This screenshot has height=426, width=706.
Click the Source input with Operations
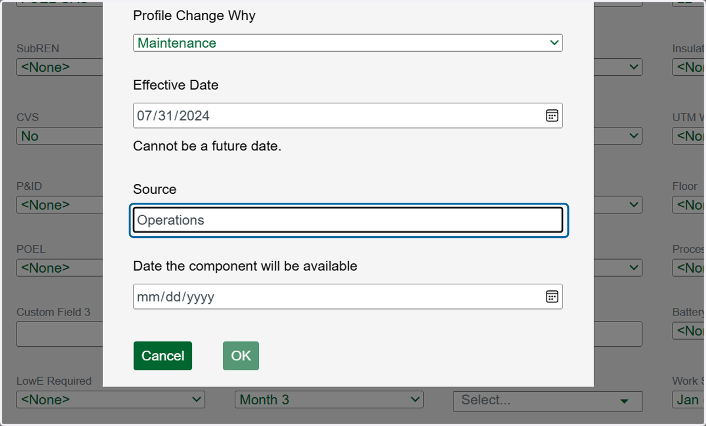[x=348, y=220]
